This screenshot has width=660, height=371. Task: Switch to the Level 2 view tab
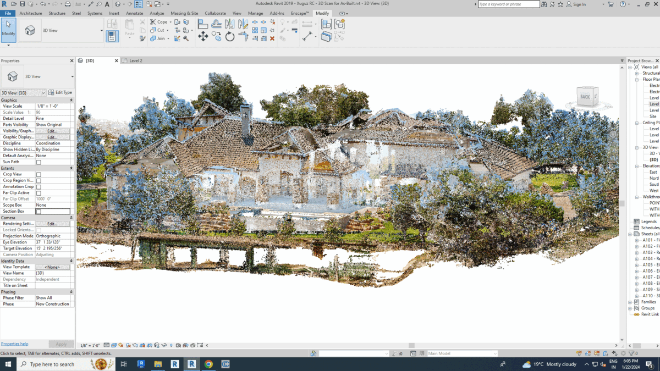click(135, 60)
